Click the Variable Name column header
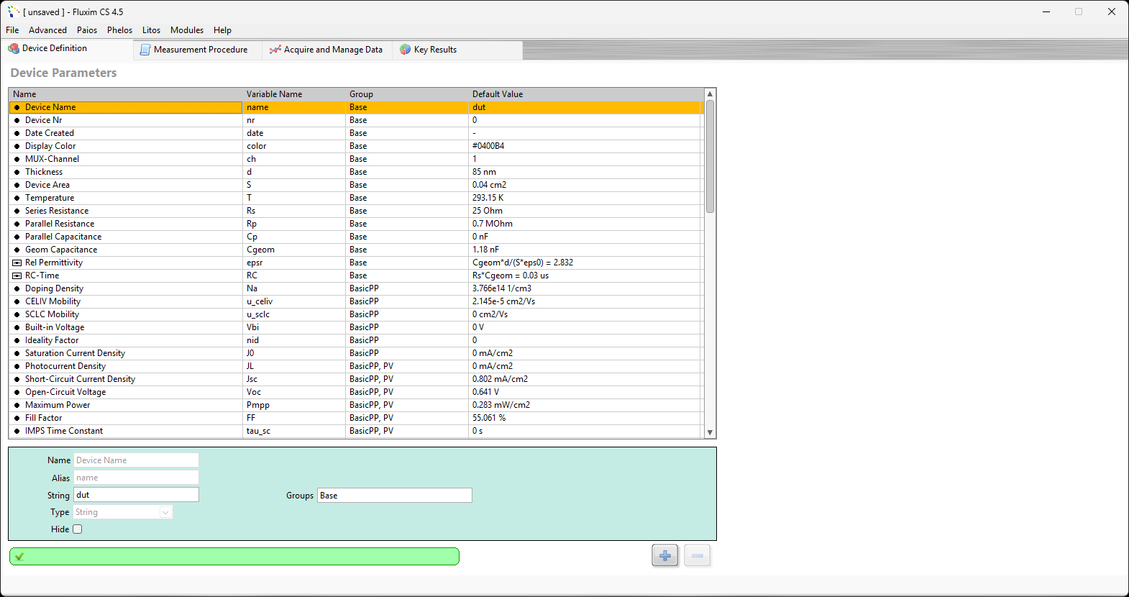This screenshot has width=1129, height=597. [294, 94]
